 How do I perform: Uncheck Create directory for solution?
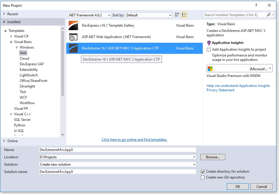(x=202, y=172)
